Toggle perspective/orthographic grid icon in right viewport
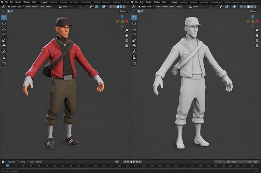Viewport: 261px width, 173px height. (257, 45)
